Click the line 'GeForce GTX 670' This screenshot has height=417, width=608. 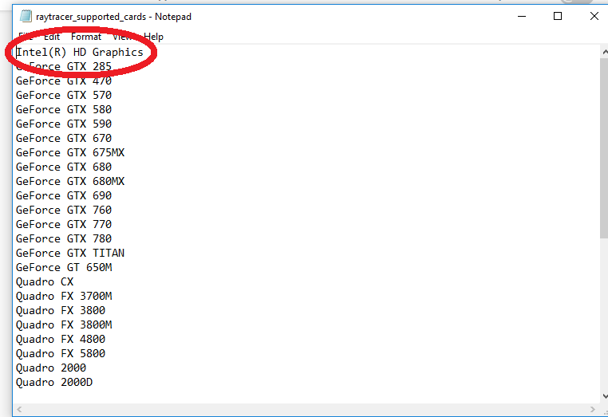(64, 139)
